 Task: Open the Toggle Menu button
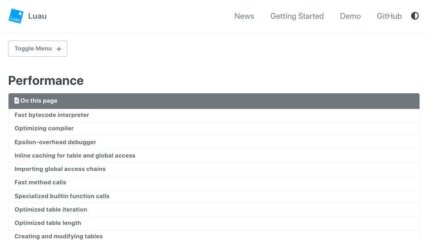click(x=37, y=49)
